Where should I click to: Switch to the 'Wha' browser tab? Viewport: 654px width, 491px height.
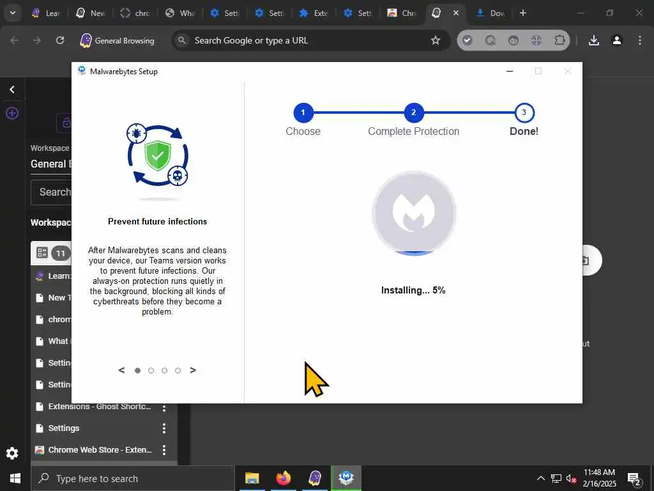click(x=180, y=13)
